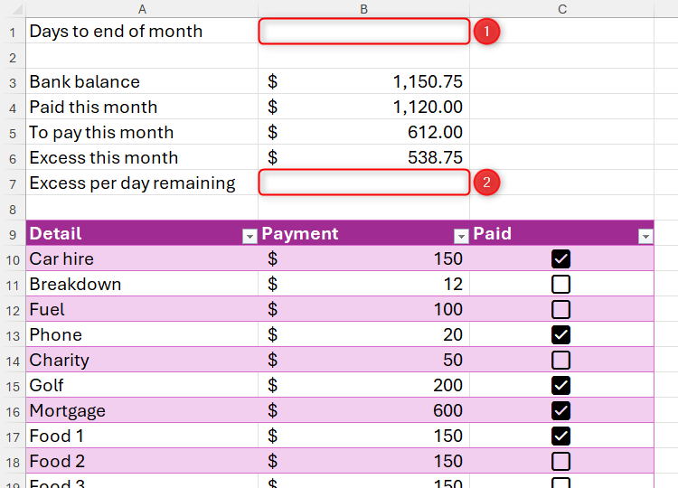
Task: Uncheck the Phone paid checkbox
Action: point(560,335)
